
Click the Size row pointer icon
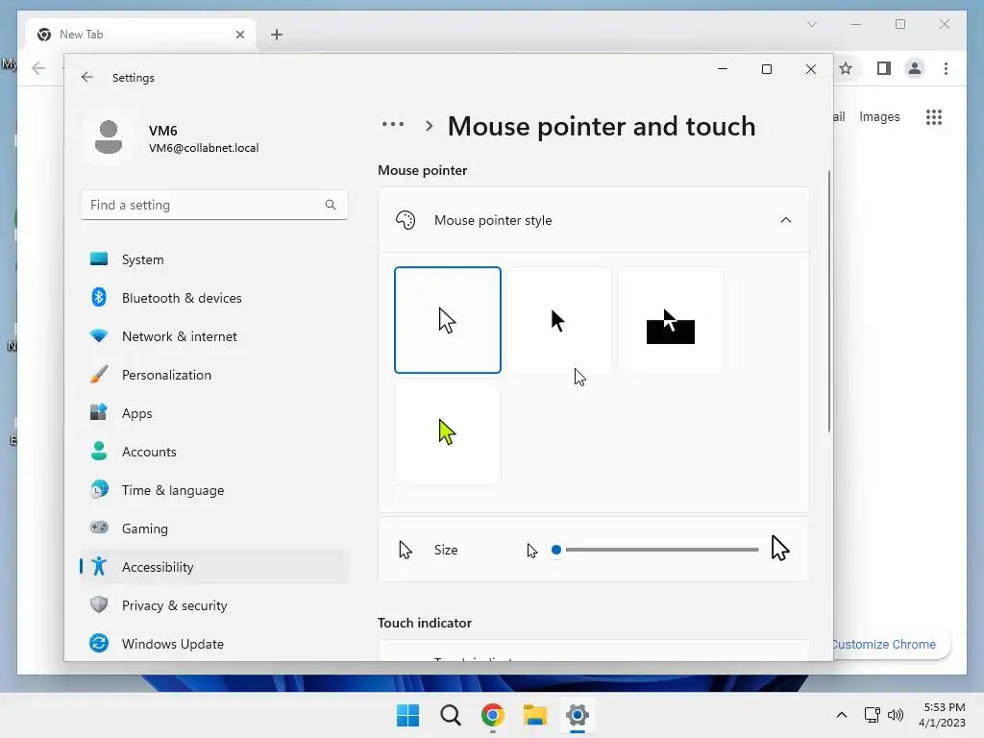(x=406, y=550)
